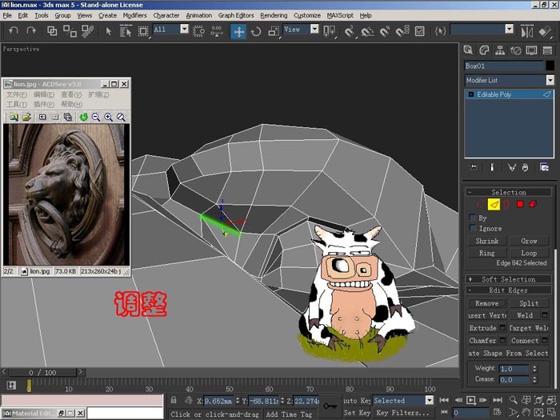Image resolution: width=560 pixels, height=420 pixels.
Task: Click the Pin Stack icon
Action: (x=474, y=167)
